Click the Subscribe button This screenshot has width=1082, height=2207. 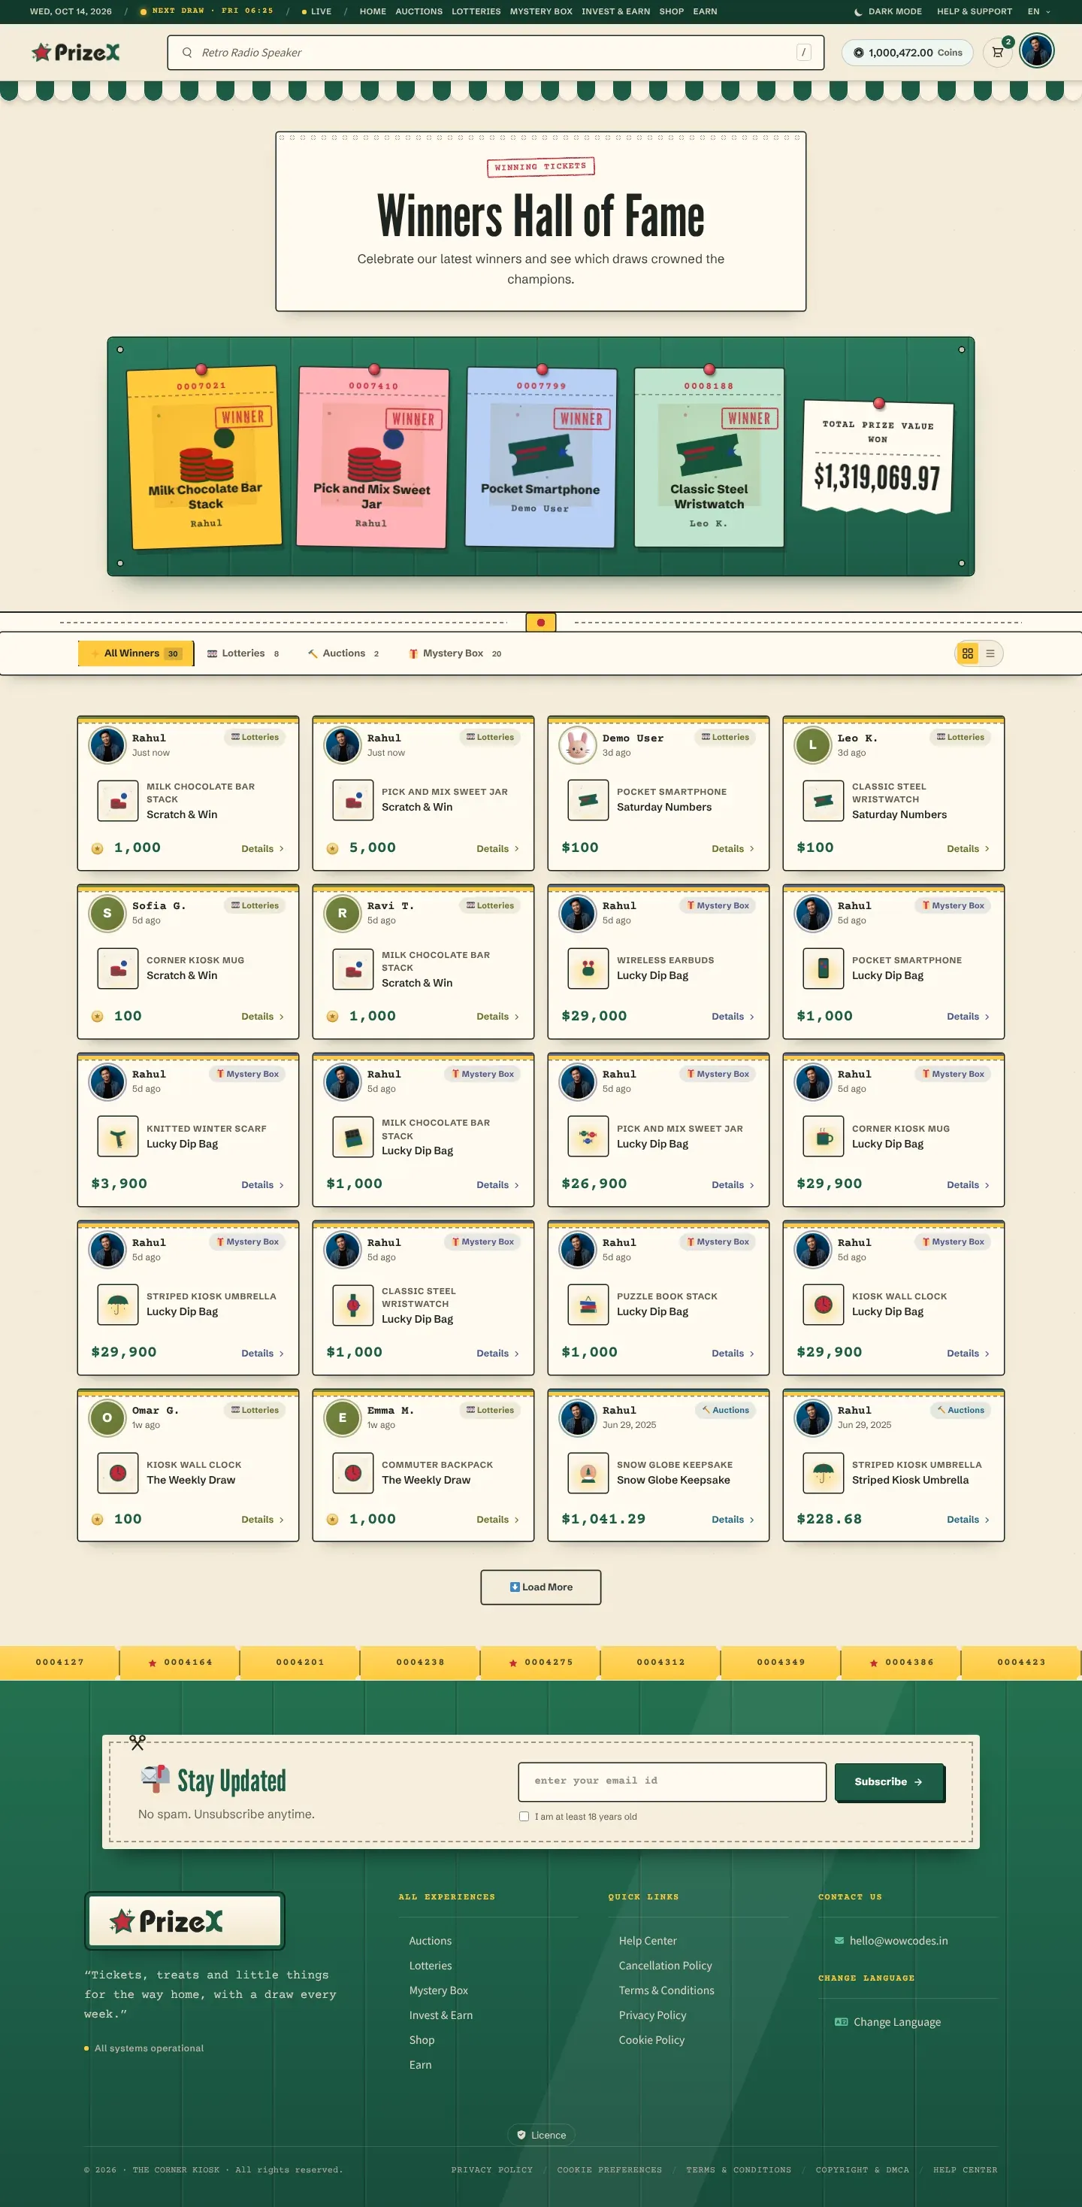tap(889, 1782)
